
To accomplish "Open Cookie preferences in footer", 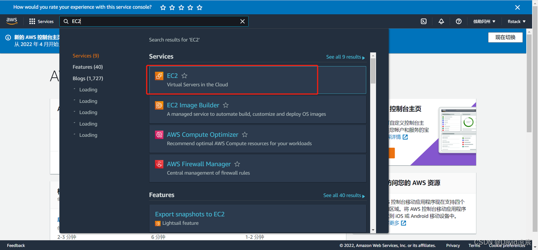I will click(x=507, y=245).
